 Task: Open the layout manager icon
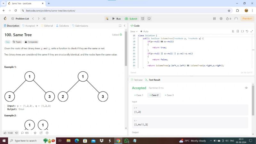pos(214,19)
